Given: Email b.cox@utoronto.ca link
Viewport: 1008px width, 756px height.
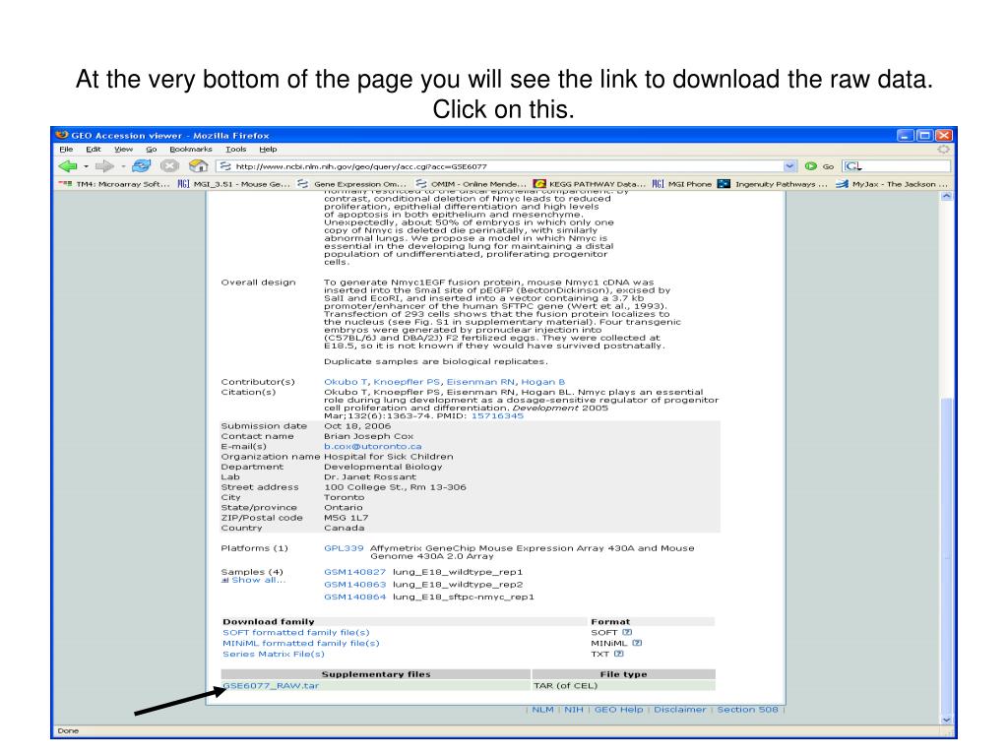Looking at the screenshot, I should (373, 446).
